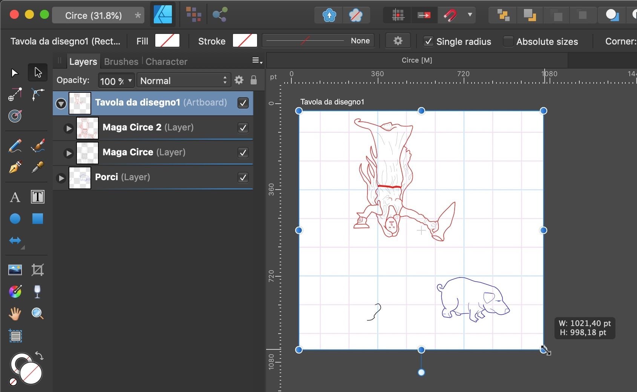637x392 pixels.
Task: Click the Stroke colour swatch
Action: click(x=245, y=41)
